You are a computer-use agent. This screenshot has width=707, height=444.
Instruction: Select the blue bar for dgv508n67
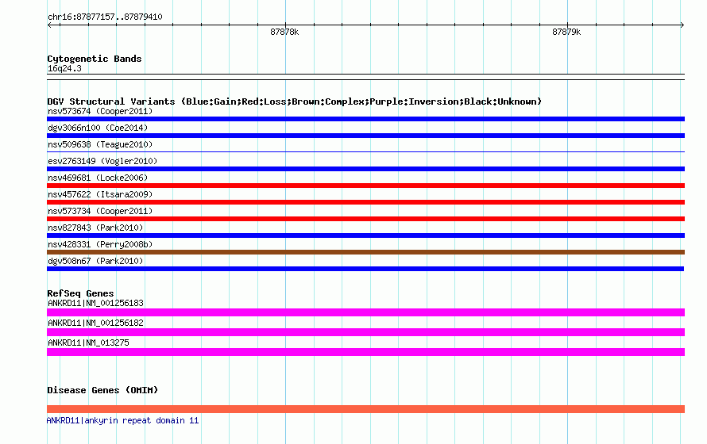coord(365,269)
